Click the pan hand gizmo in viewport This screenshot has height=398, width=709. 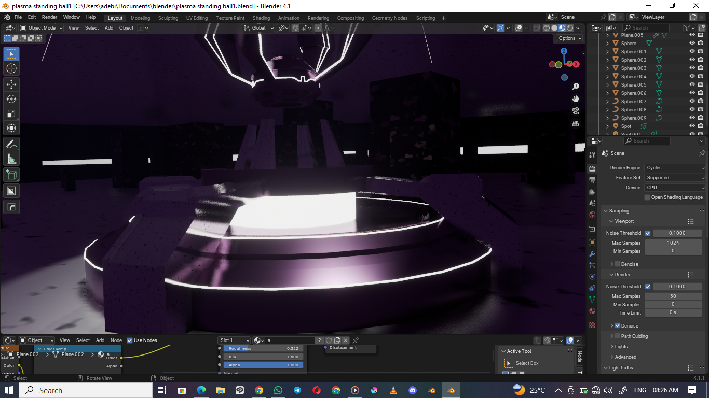(x=576, y=98)
